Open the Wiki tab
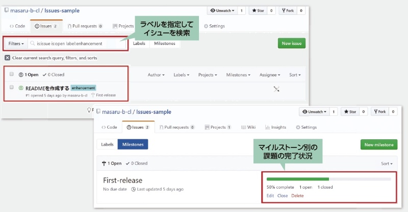Image resolution: width=408 pixels, height=212 pixels. click(248, 128)
